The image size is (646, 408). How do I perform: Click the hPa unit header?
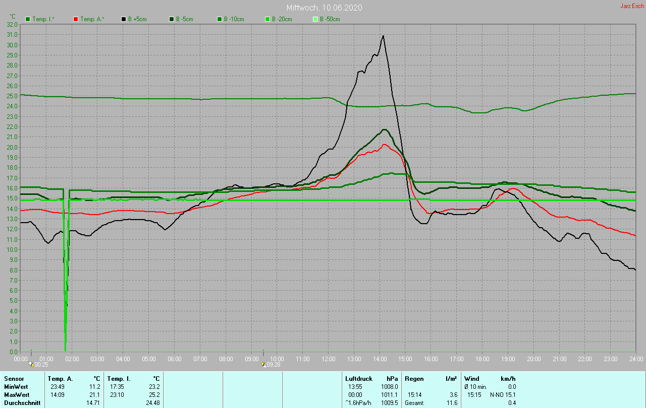click(x=392, y=378)
